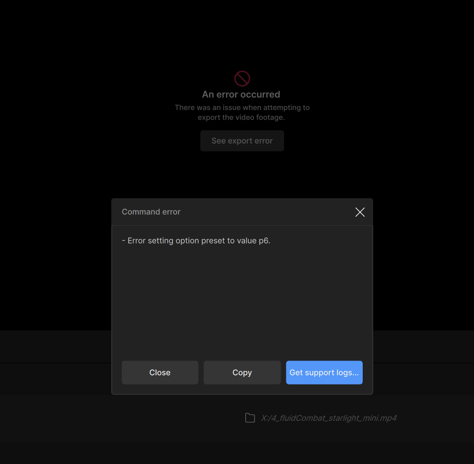Viewport: 474px width, 464px height.
Task: Click the "p6." value in error message
Action: pyautogui.click(x=264, y=241)
